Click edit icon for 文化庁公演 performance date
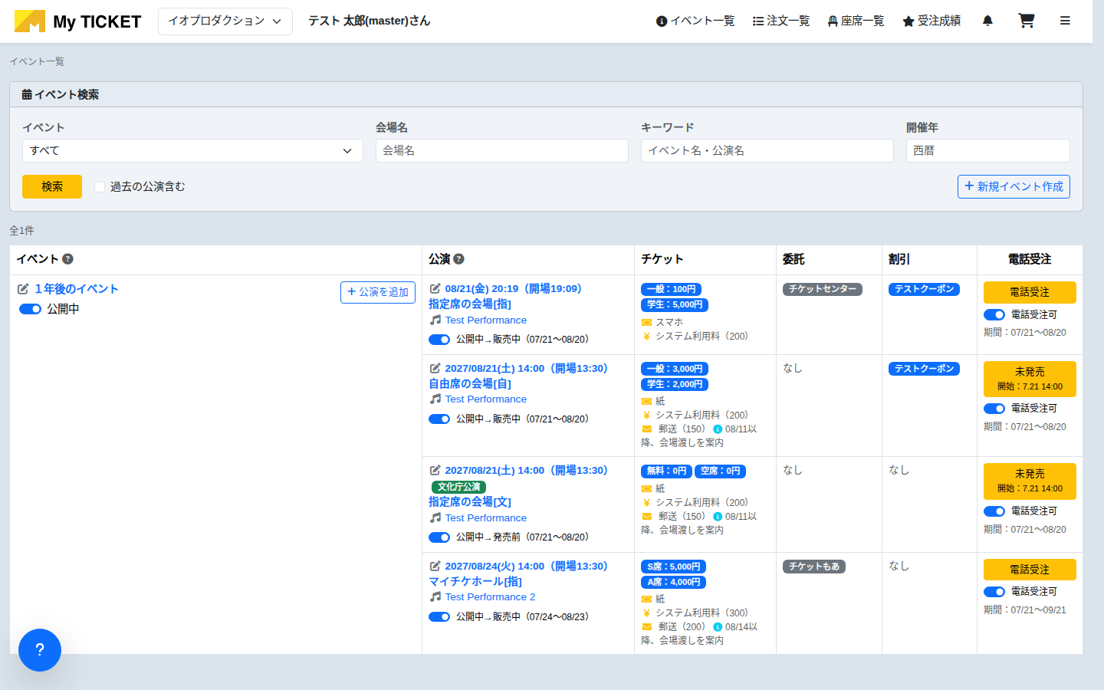The image size is (1104, 690). coord(435,470)
